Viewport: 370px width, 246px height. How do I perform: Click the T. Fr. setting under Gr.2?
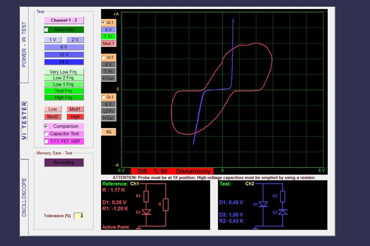tap(109, 71)
